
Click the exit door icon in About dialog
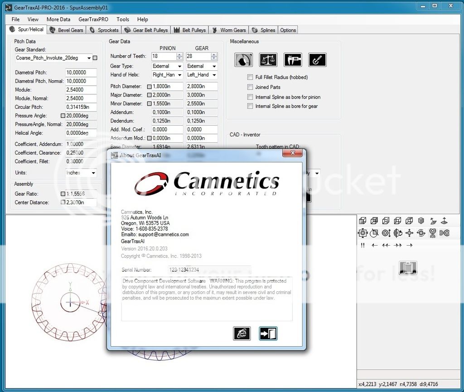pyautogui.click(x=268, y=334)
